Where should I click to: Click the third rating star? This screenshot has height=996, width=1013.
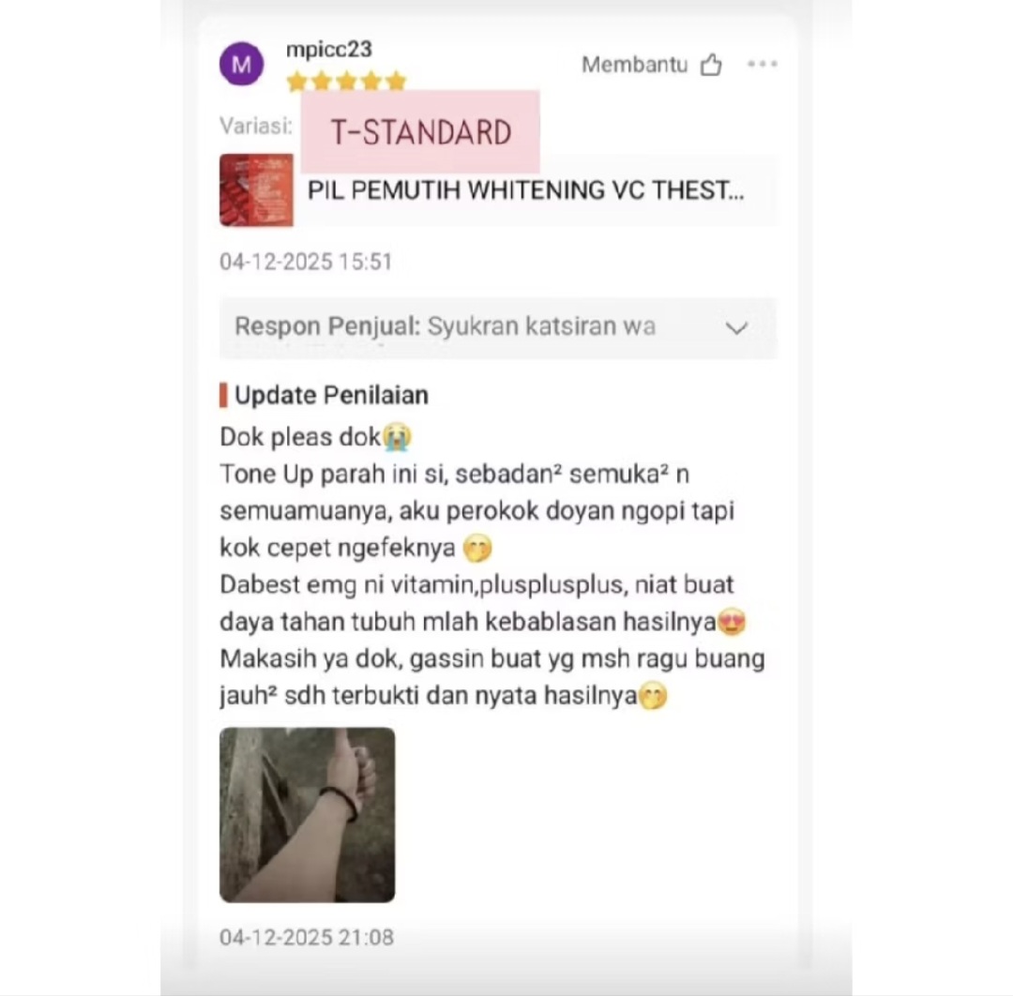pos(346,82)
